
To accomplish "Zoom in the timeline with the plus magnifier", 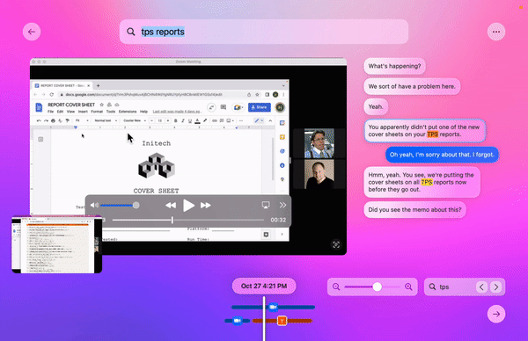I will tap(408, 287).
